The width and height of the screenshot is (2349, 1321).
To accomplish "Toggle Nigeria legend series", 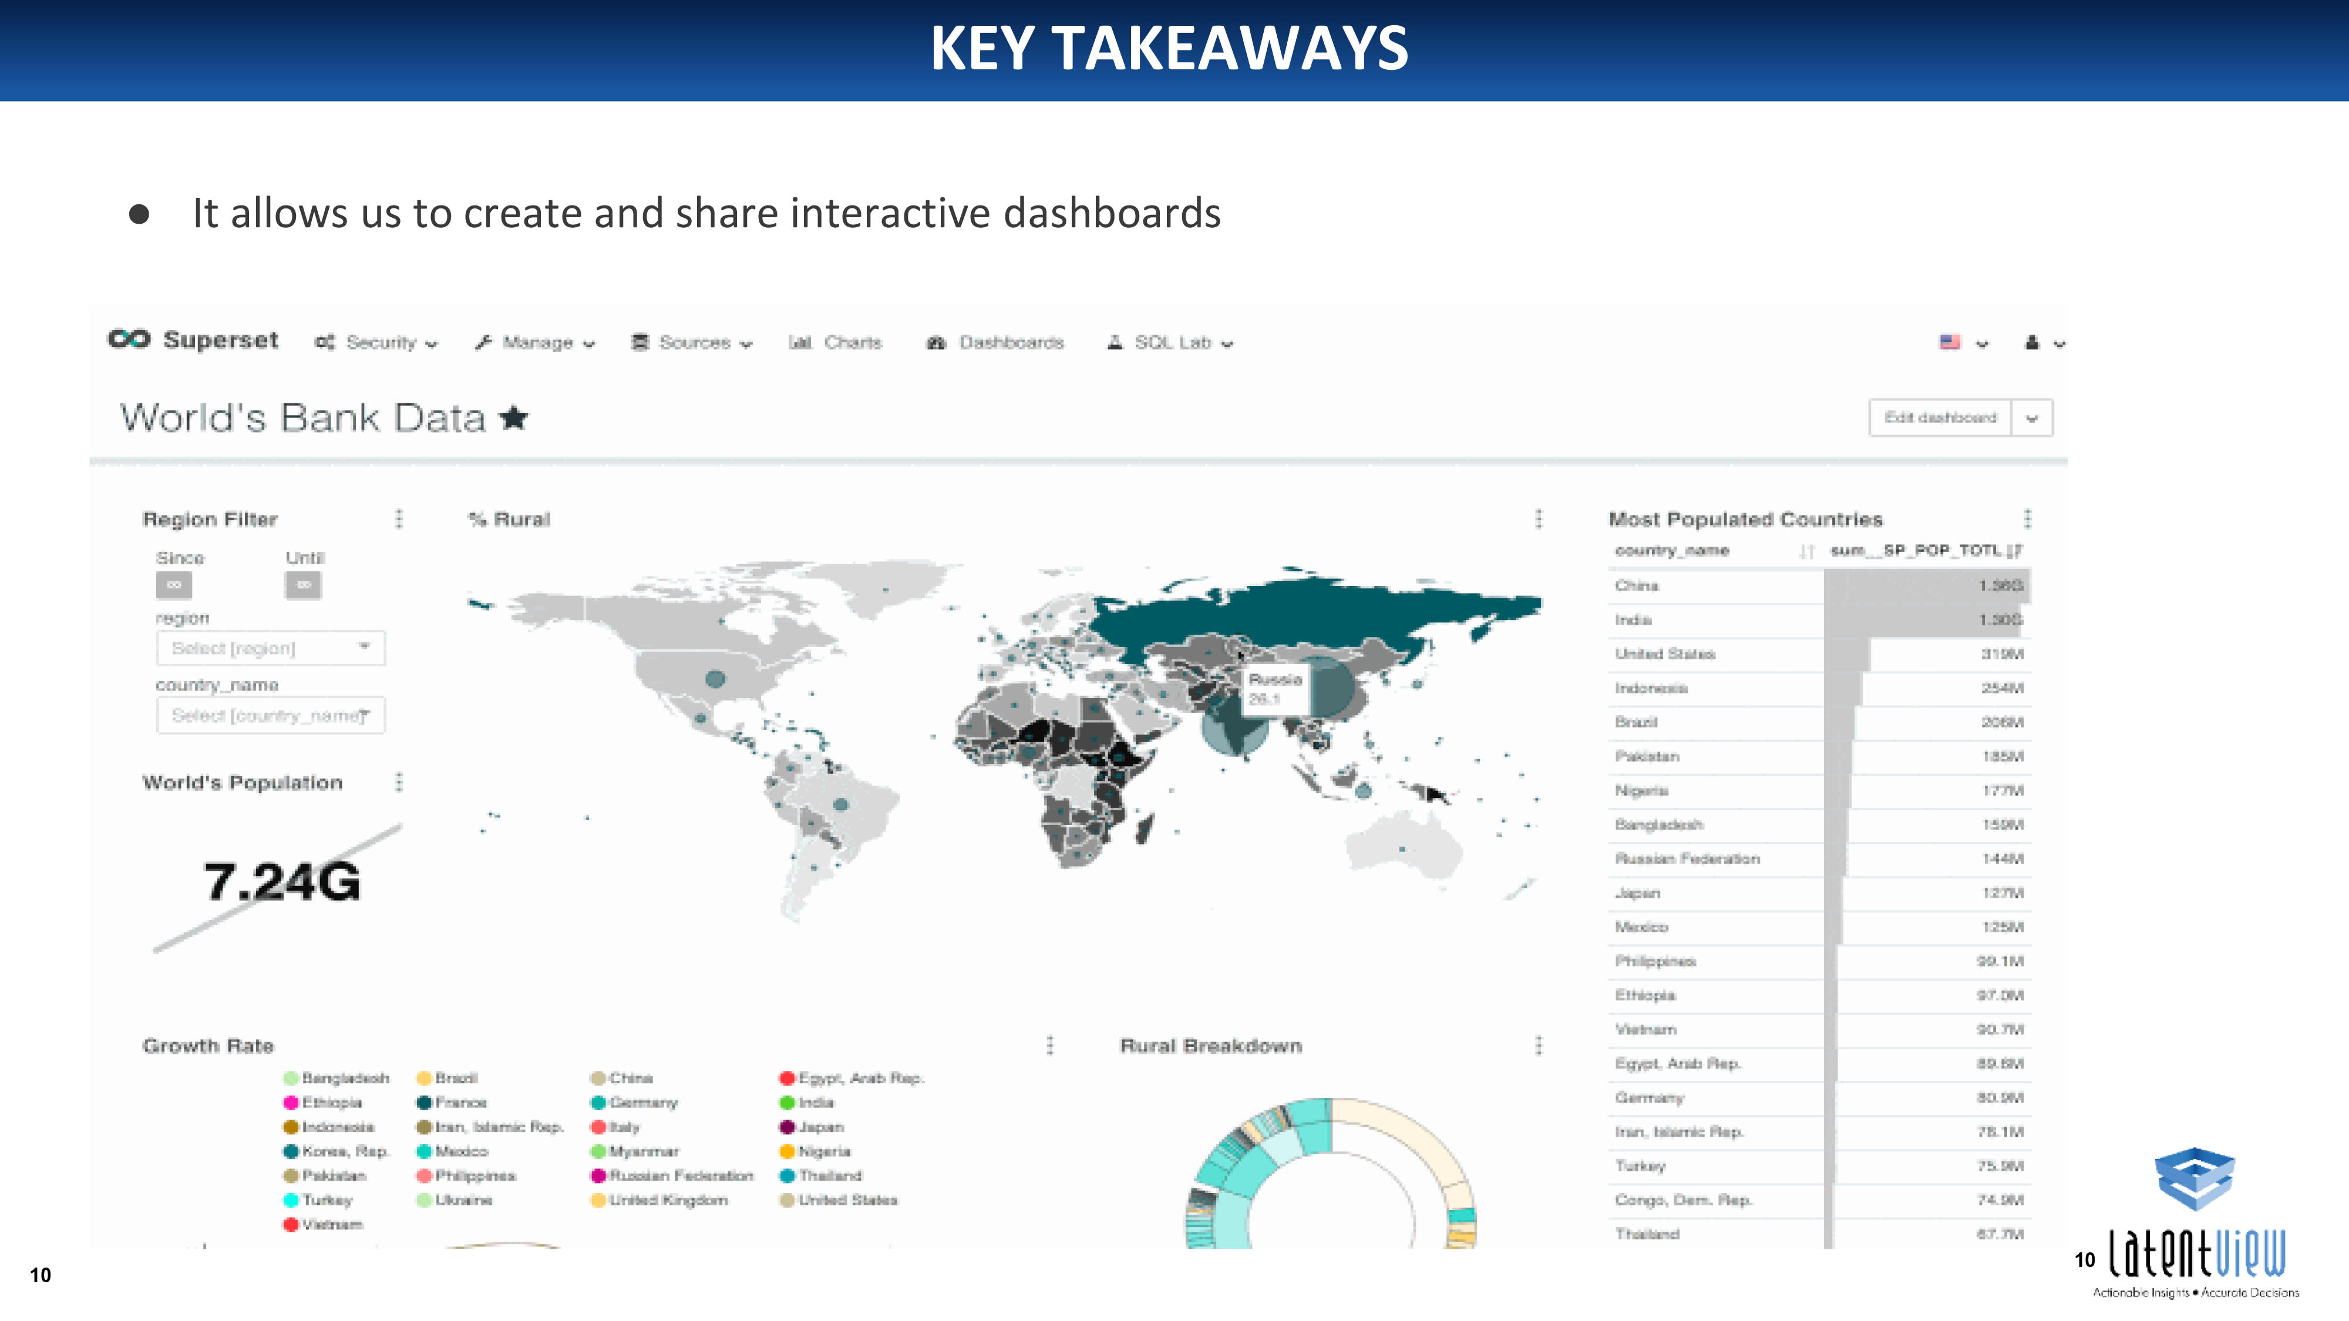I will pos(815,1152).
